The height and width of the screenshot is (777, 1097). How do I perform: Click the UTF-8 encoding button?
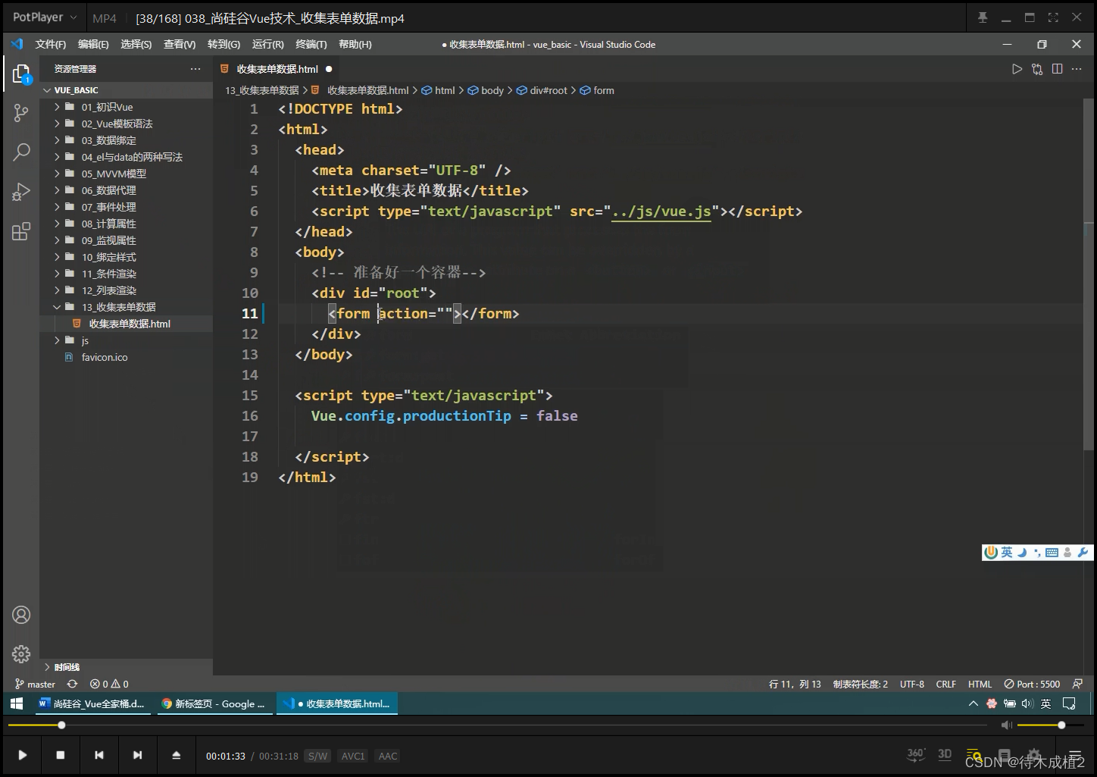[x=912, y=684]
